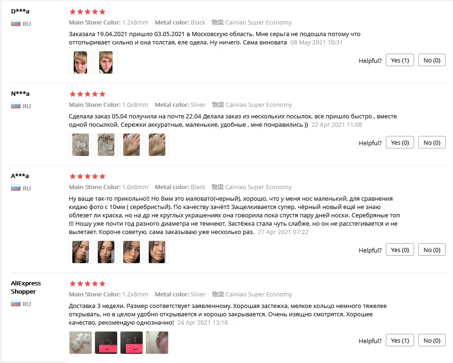This screenshot has height=363, width=453.
Task: Open first photo in D***a's review
Action: pos(81,62)
